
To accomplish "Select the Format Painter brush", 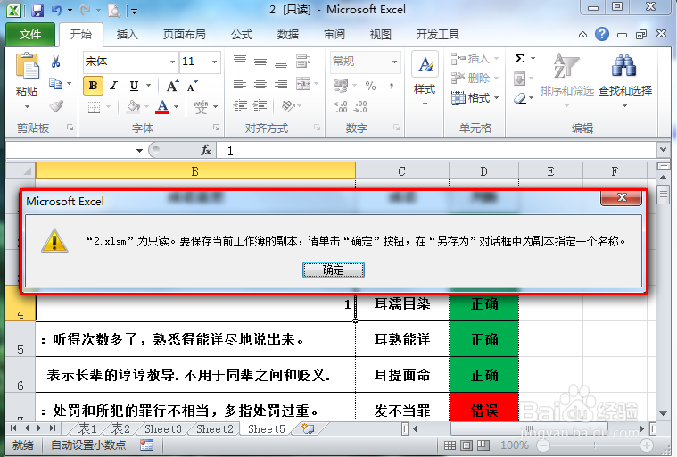I will click(x=56, y=106).
